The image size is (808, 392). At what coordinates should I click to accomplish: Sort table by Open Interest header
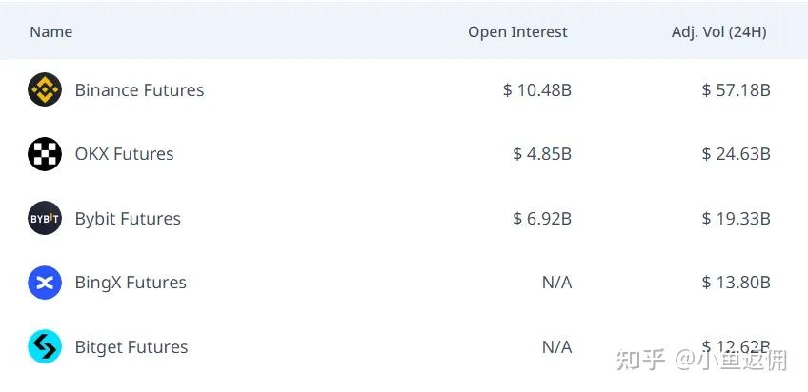click(517, 32)
